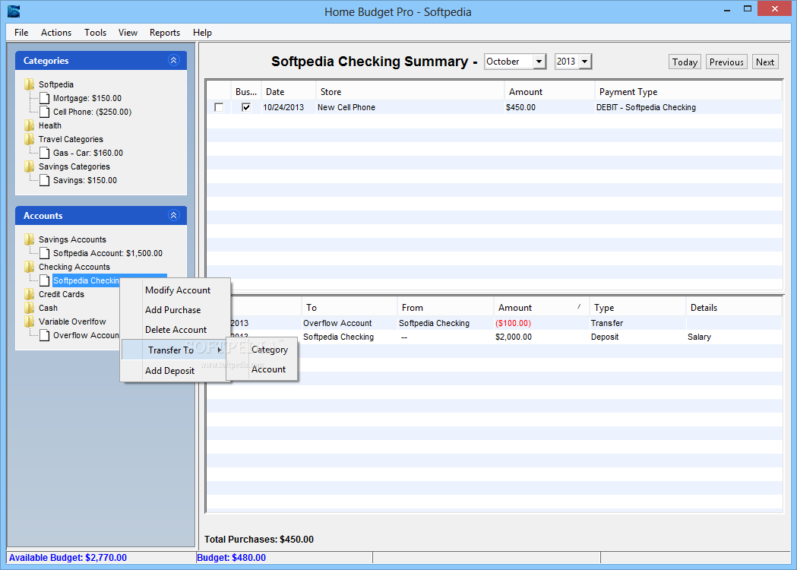Select Softpedia Account: $1,500.00
Viewport: 797px width, 570px height.
pyautogui.click(x=108, y=253)
